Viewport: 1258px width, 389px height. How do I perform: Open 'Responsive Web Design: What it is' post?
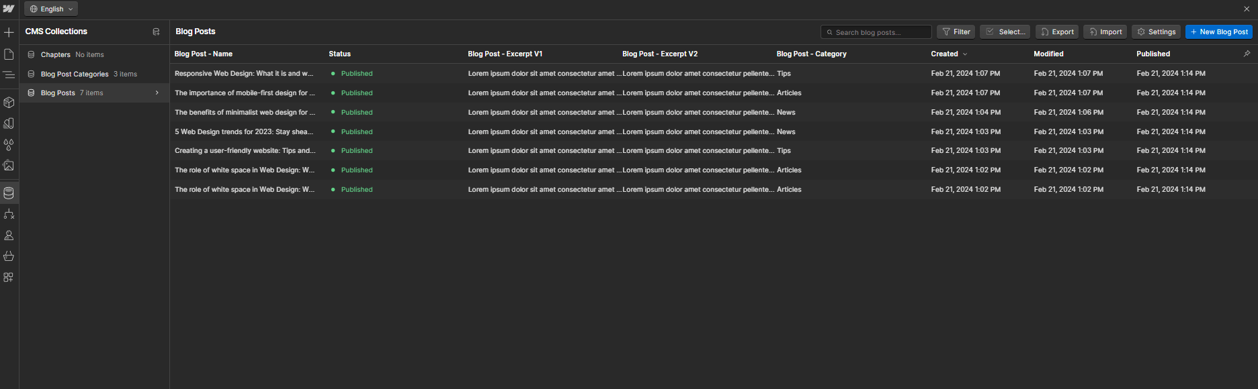[244, 73]
